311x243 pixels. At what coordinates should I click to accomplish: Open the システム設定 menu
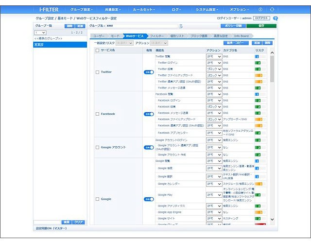(x=207, y=10)
